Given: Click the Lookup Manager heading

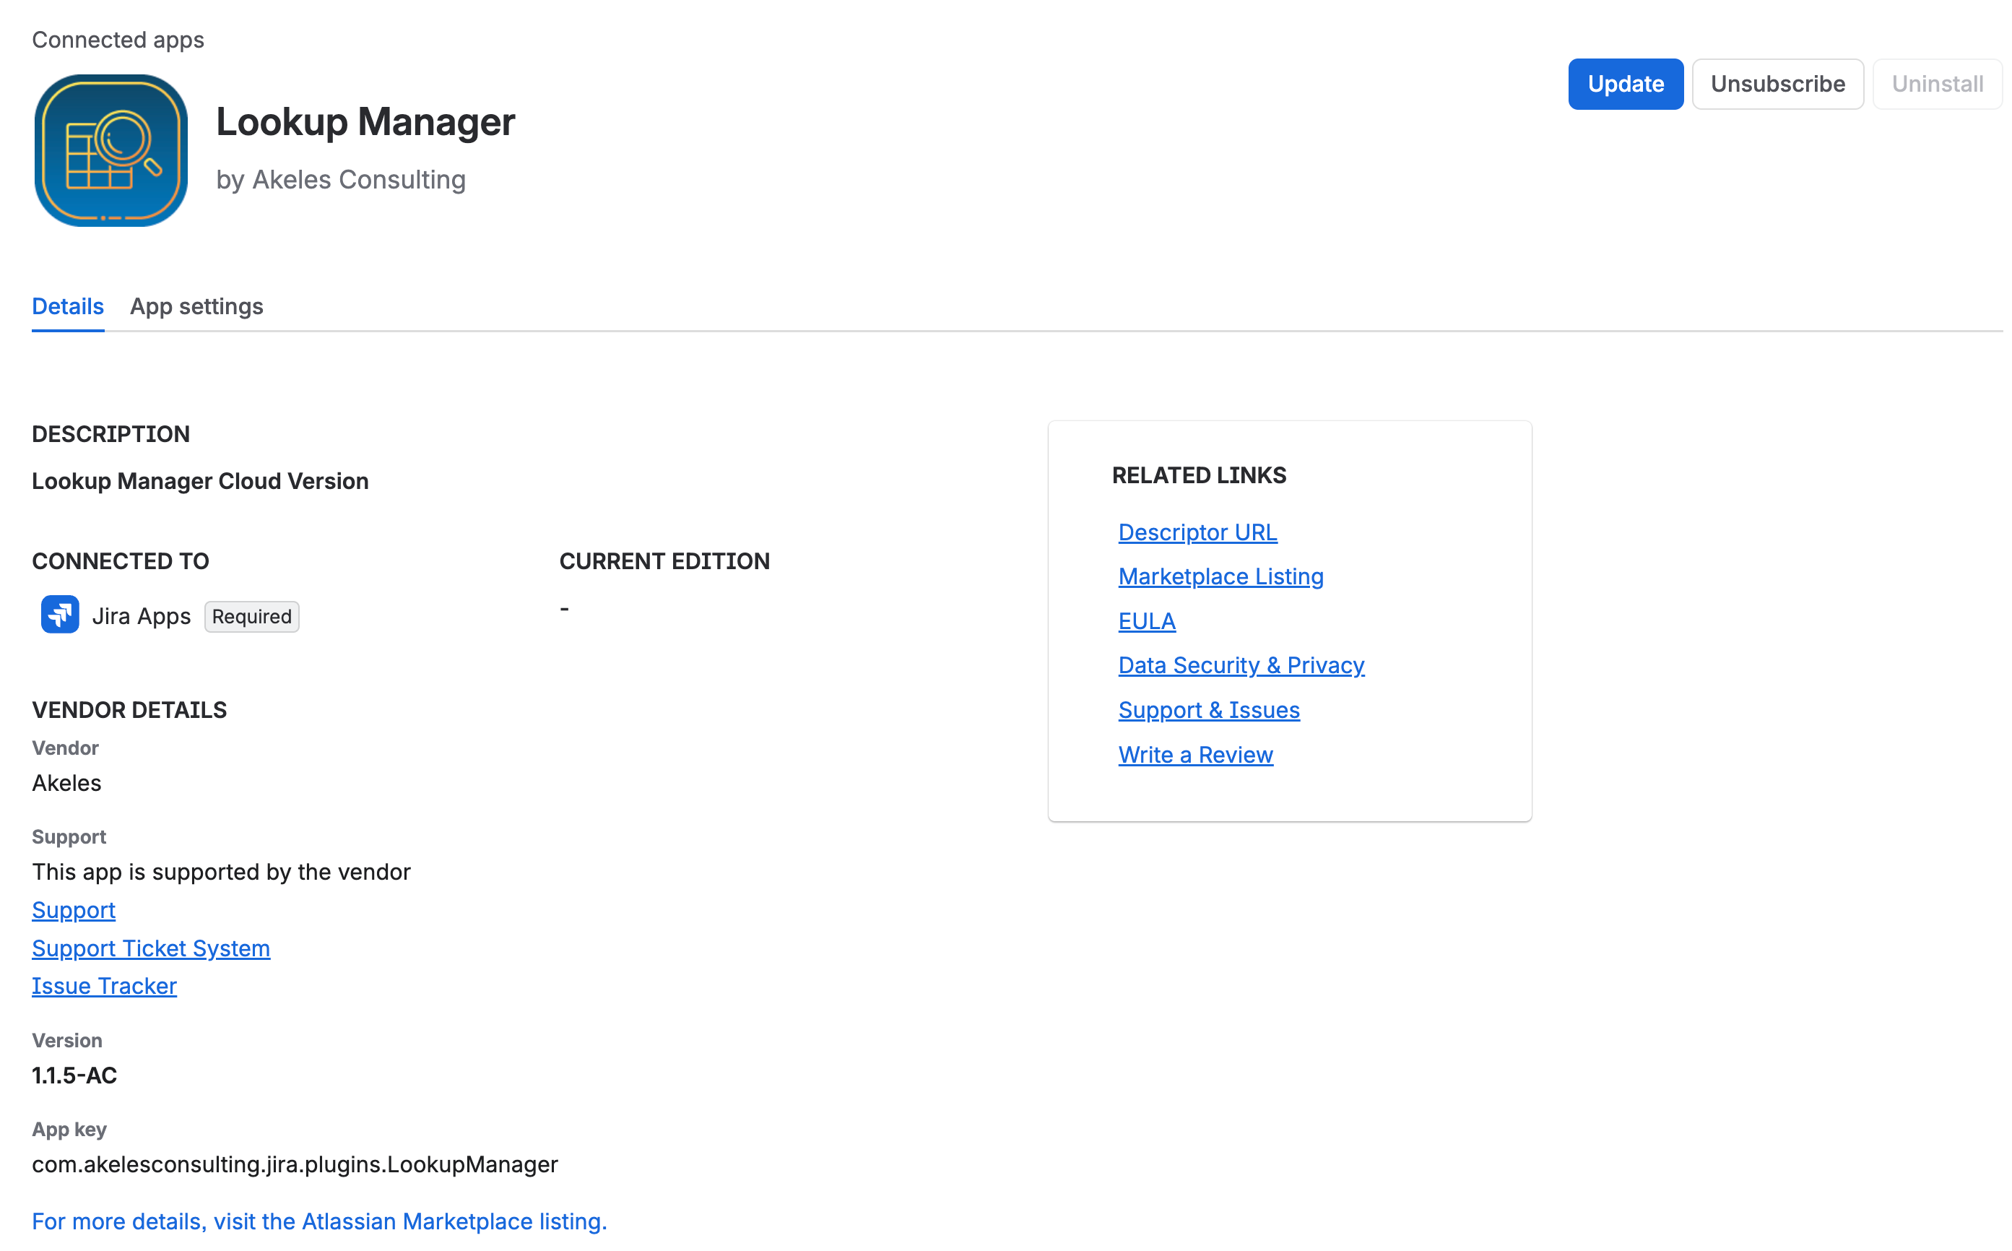Looking at the screenshot, I should [x=365, y=121].
